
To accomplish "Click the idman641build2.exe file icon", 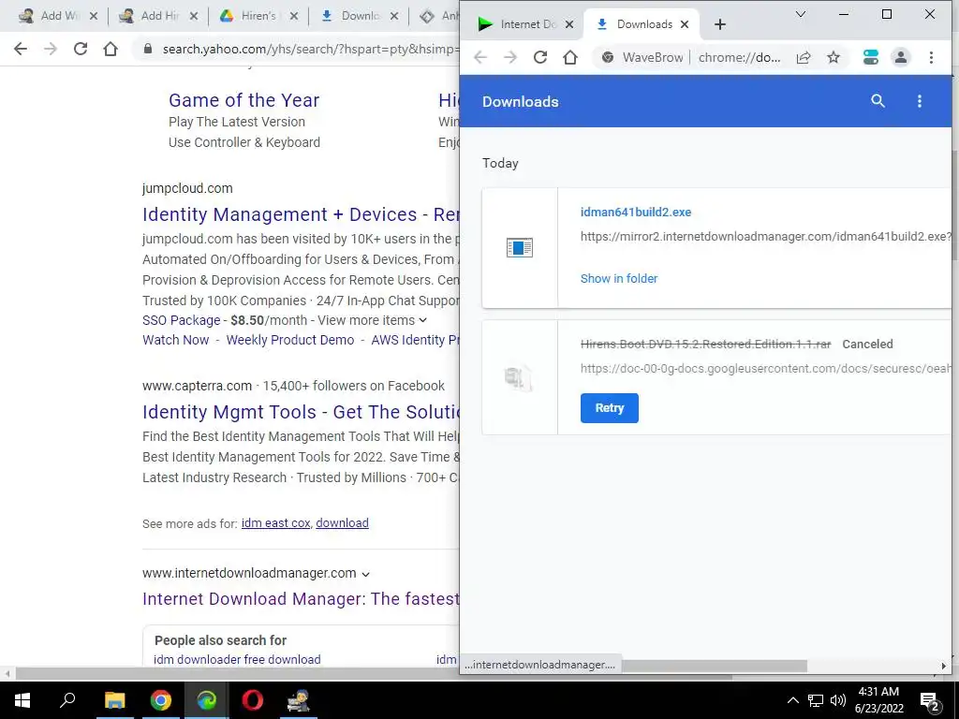I will [519, 247].
